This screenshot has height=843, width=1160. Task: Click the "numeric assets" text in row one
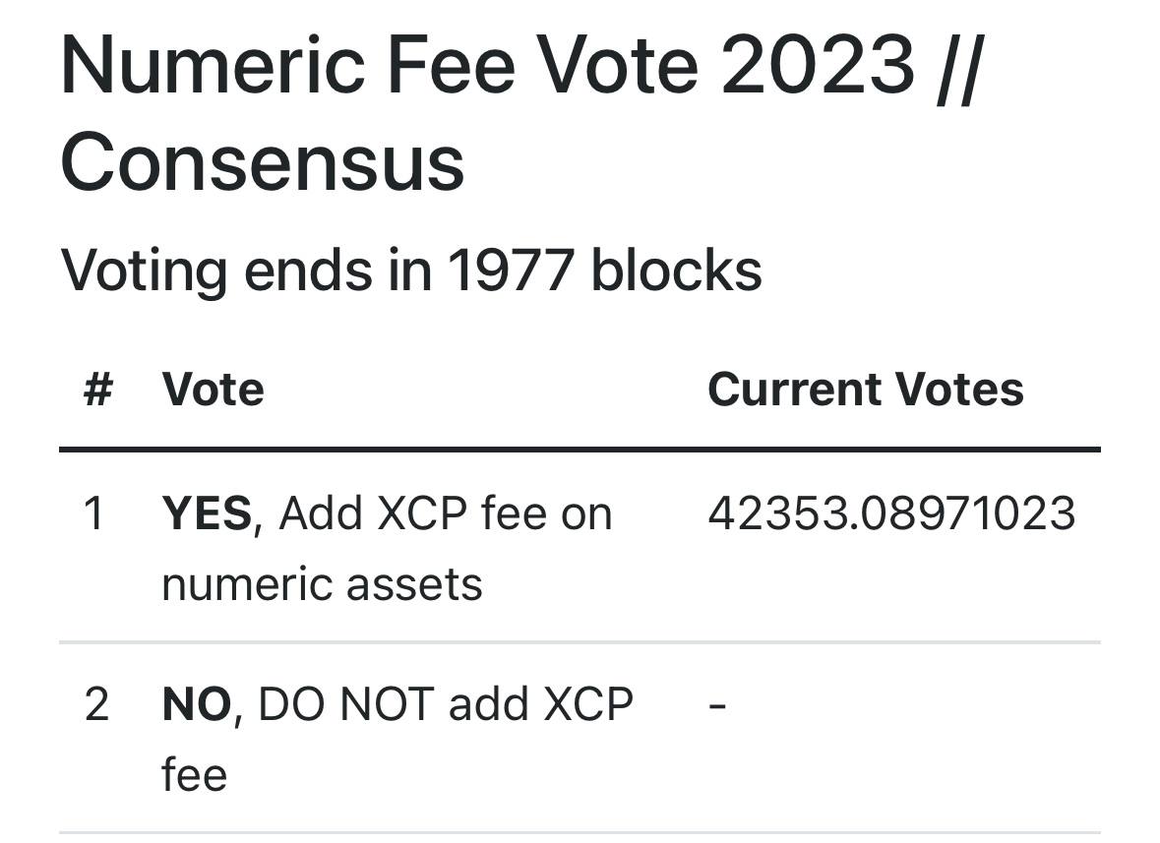322,584
